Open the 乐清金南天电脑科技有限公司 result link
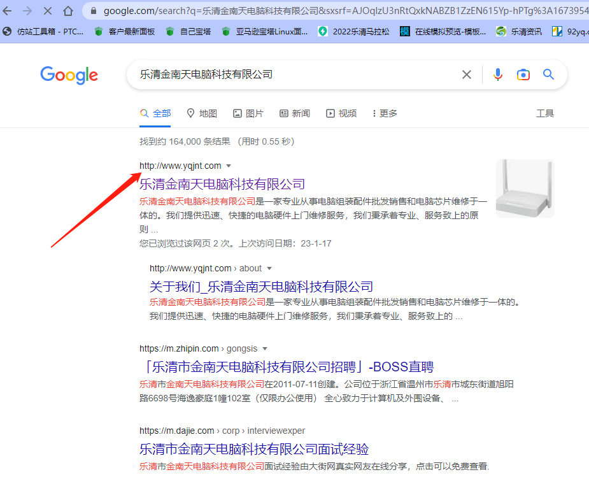This screenshot has height=500, width=589. pyautogui.click(x=222, y=184)
